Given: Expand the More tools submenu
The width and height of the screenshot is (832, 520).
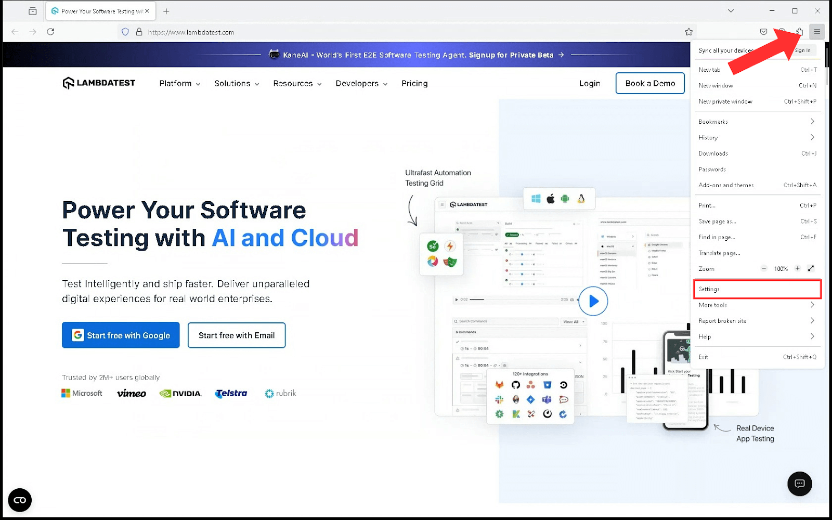Looking at the screenshot, I should (x=757, y=305).
